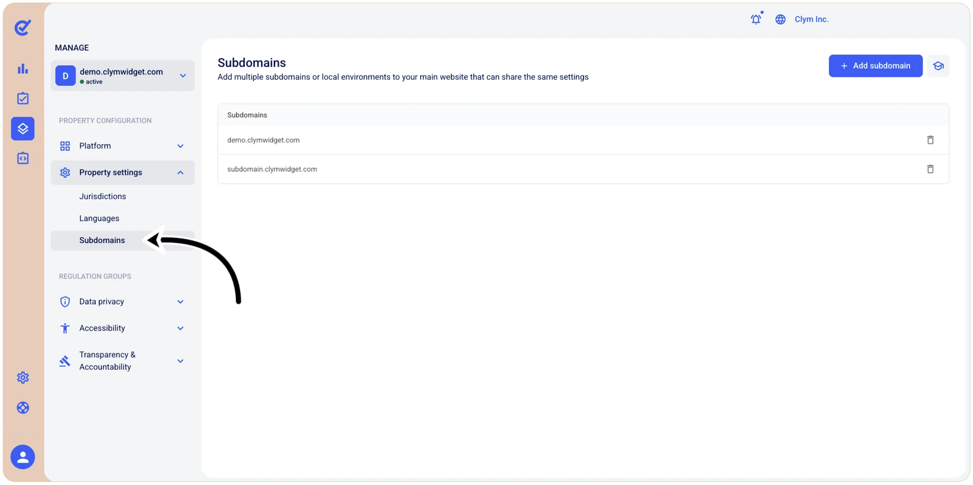The height and width of the screenshot is (485, 973).
Task: Expand the Platform section chevron
Action: [180, 146]
